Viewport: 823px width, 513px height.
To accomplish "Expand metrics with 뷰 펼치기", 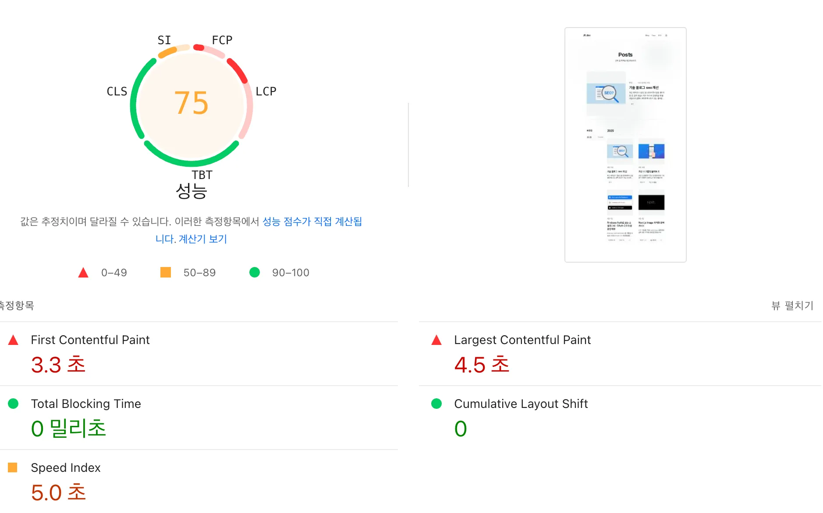I will point(792,306).
